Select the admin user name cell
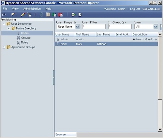 click(64, 39)
